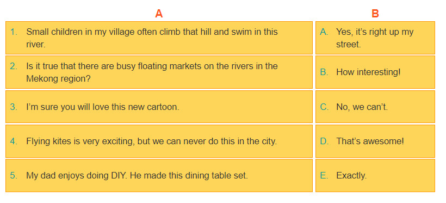
Task: Click the number 2 label
Action: click(x=14, y=66)
